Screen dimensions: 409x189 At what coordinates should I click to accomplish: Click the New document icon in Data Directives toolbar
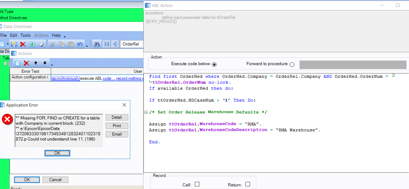[x=2, y=44]
